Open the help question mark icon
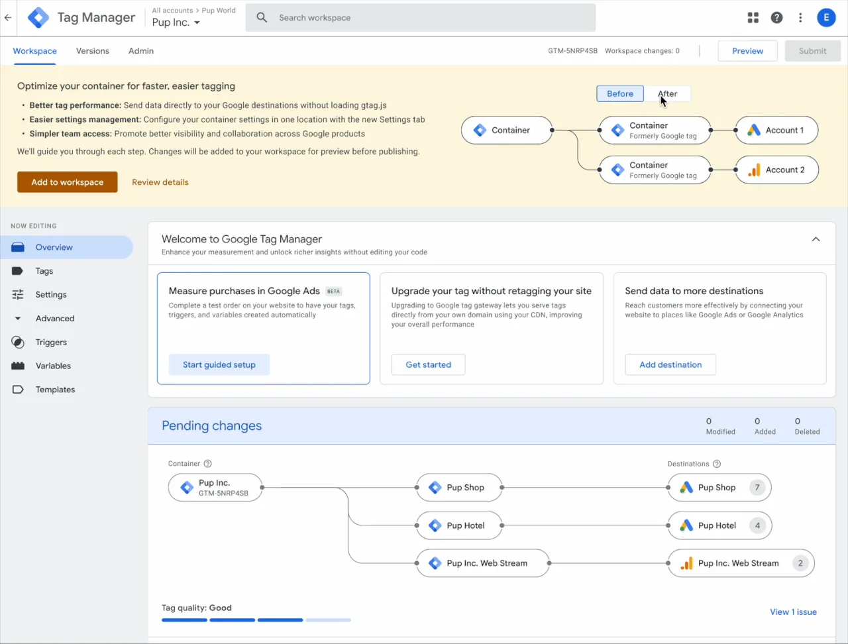This screenshot has height=644, width=848. pos(777,18)
